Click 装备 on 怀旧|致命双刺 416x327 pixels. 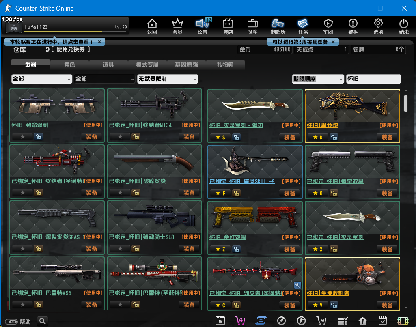click(x=92, y=137)
